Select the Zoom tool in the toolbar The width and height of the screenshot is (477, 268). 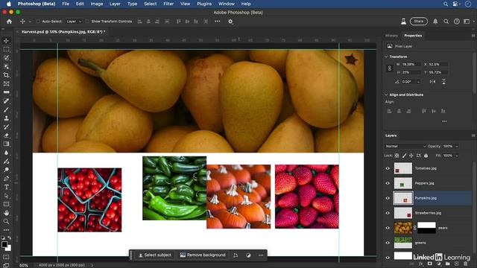click(x=6, y=221)
